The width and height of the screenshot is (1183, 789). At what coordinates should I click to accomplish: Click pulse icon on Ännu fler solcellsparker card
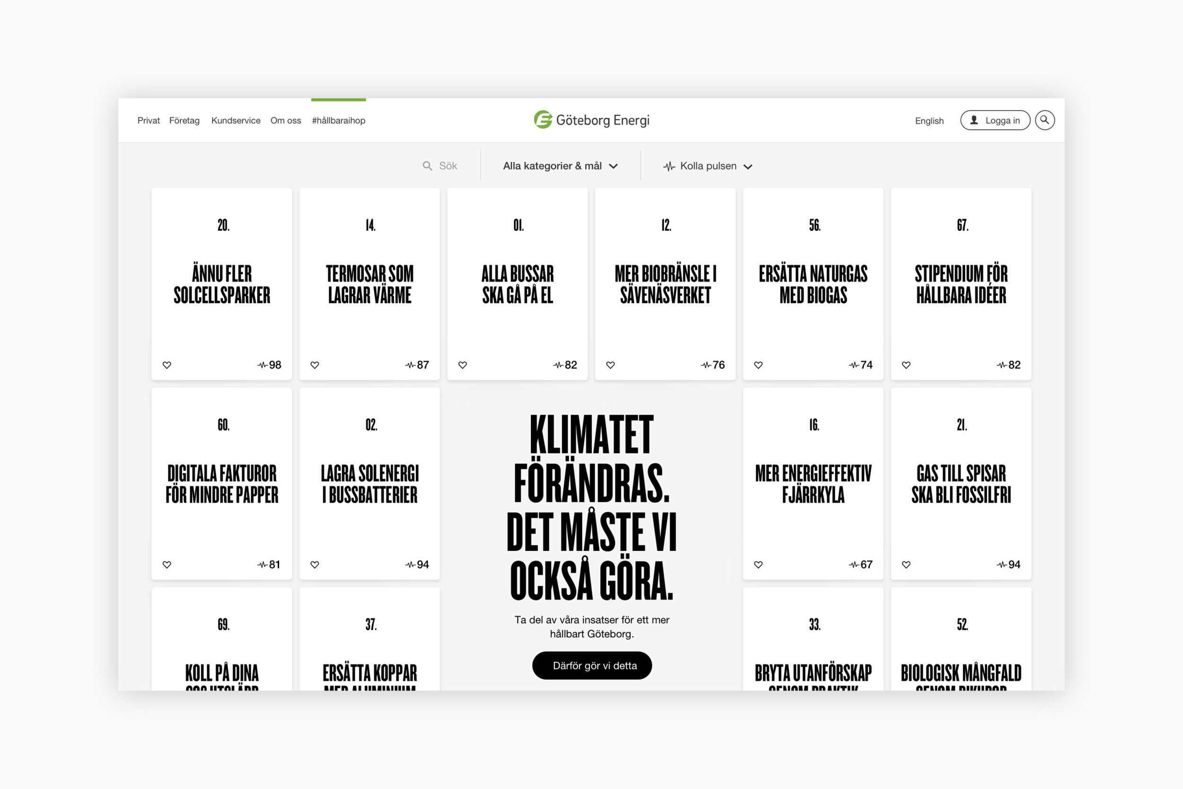[262, 365]
